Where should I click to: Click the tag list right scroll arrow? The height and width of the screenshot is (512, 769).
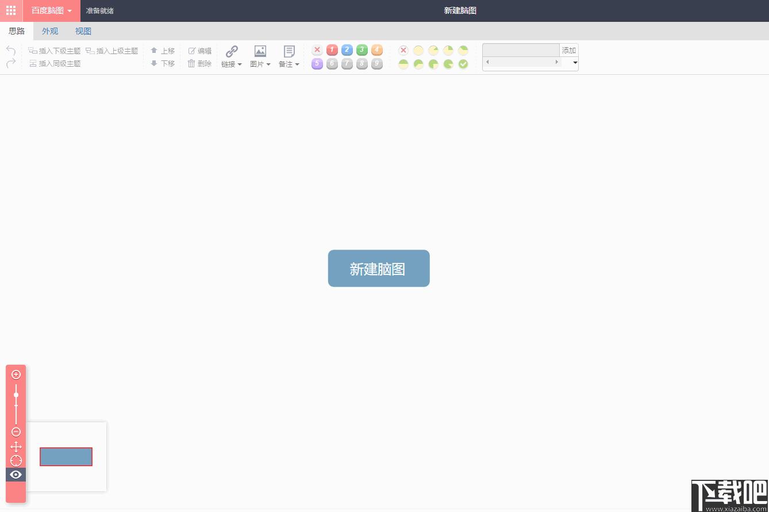pos(556,62)
